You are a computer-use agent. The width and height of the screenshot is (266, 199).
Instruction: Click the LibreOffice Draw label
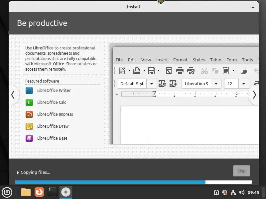(x=53, y=126)
